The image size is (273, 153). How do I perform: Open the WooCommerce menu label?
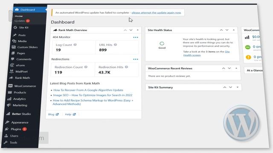coord(25,86)
